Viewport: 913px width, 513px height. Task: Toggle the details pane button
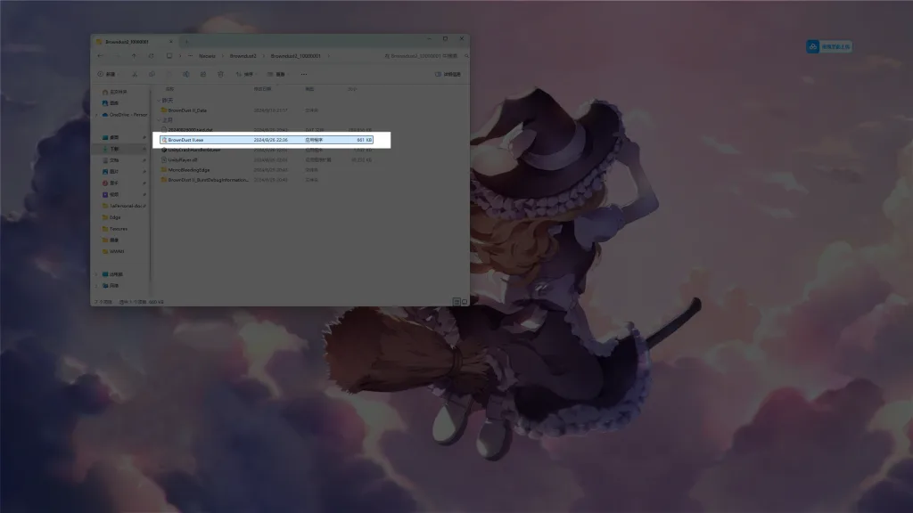(x=448, y=74)
